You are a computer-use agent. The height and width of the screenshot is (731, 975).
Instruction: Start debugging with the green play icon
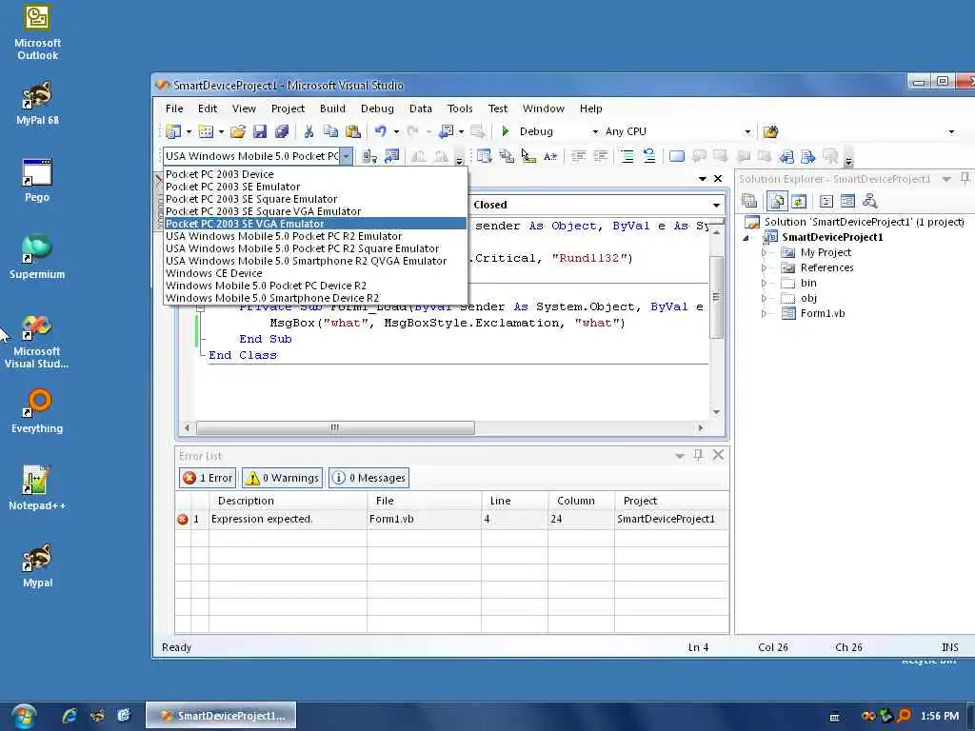pyautogui.click(x=506, y=131)
